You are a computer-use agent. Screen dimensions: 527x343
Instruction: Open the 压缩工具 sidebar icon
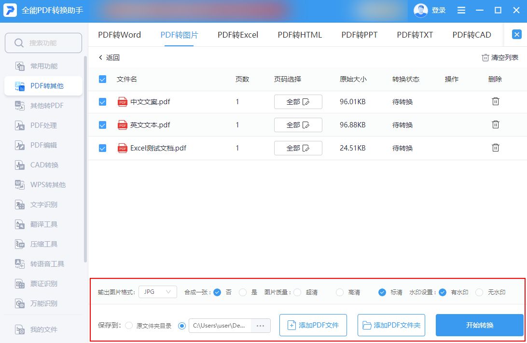coord(20,244)
